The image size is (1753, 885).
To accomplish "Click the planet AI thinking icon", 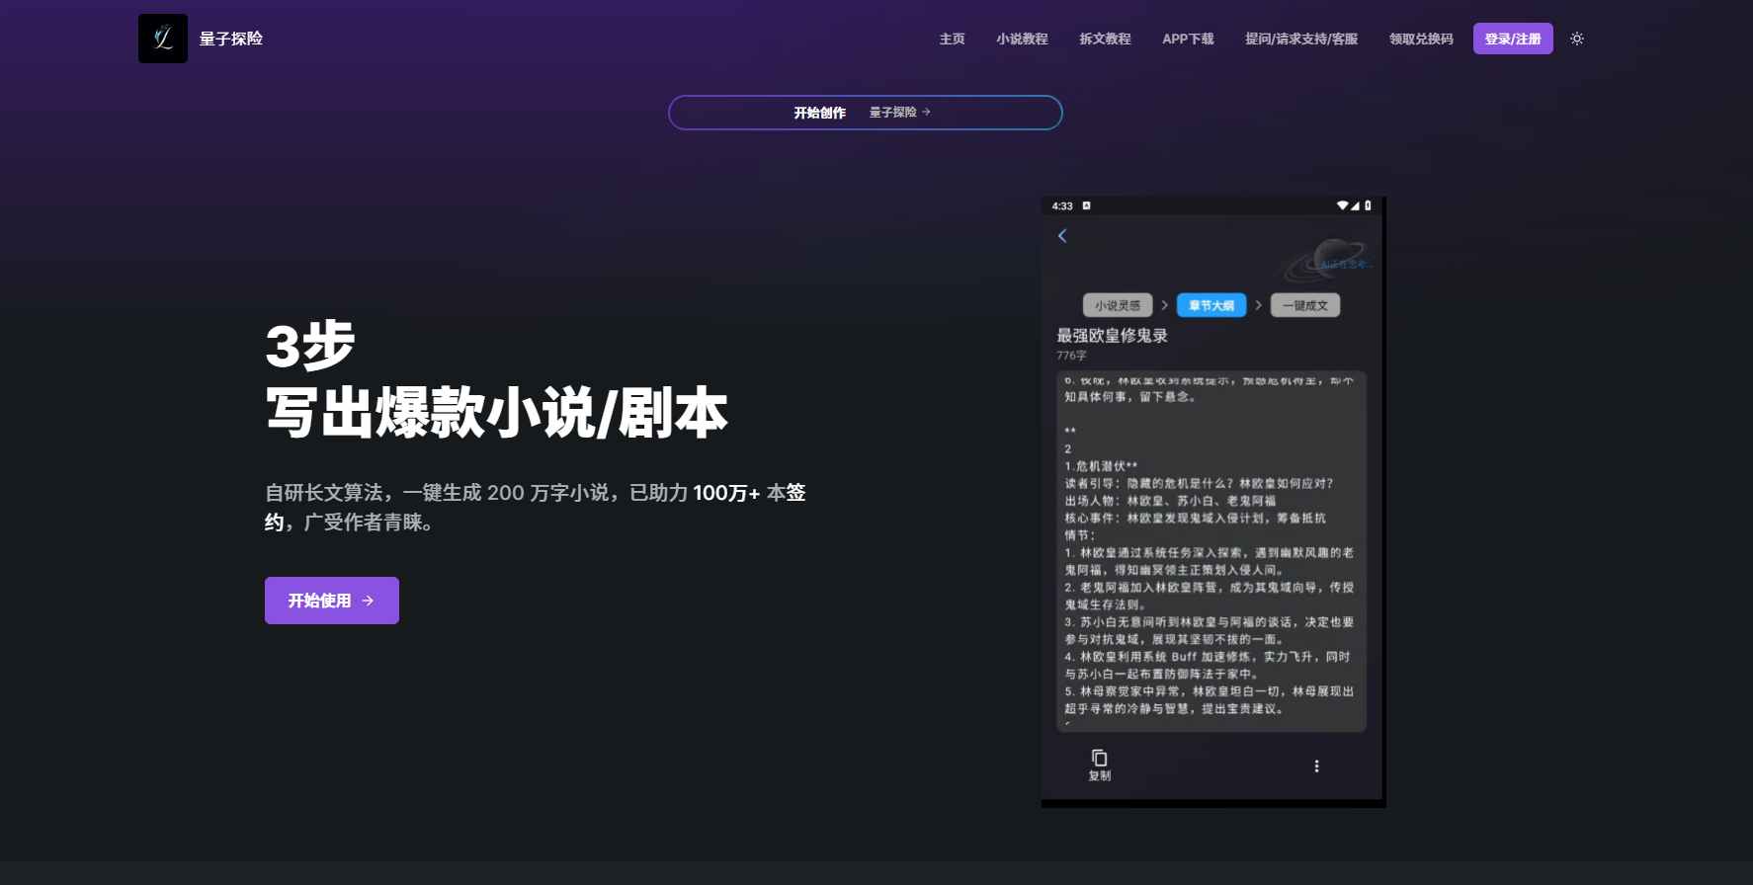I will 1330,260.
